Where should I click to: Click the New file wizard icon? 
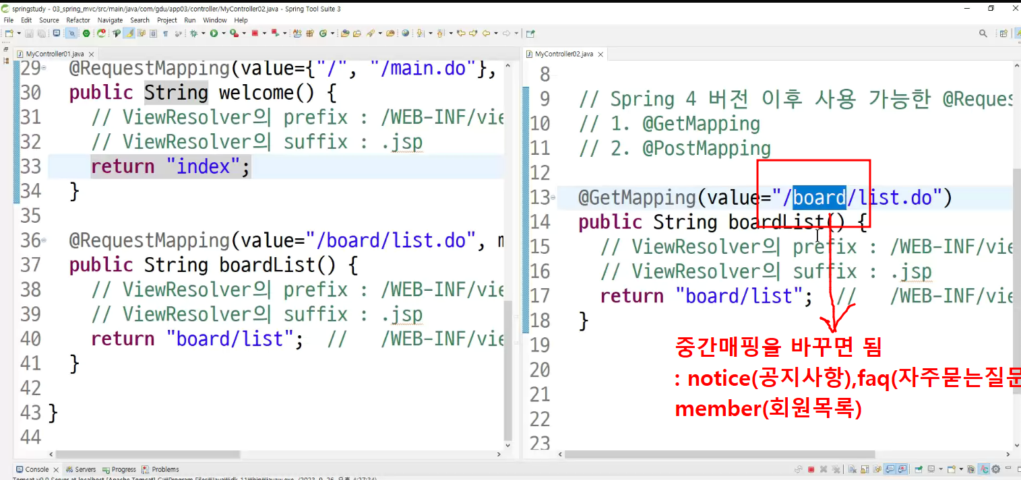[x=9, y=33]
